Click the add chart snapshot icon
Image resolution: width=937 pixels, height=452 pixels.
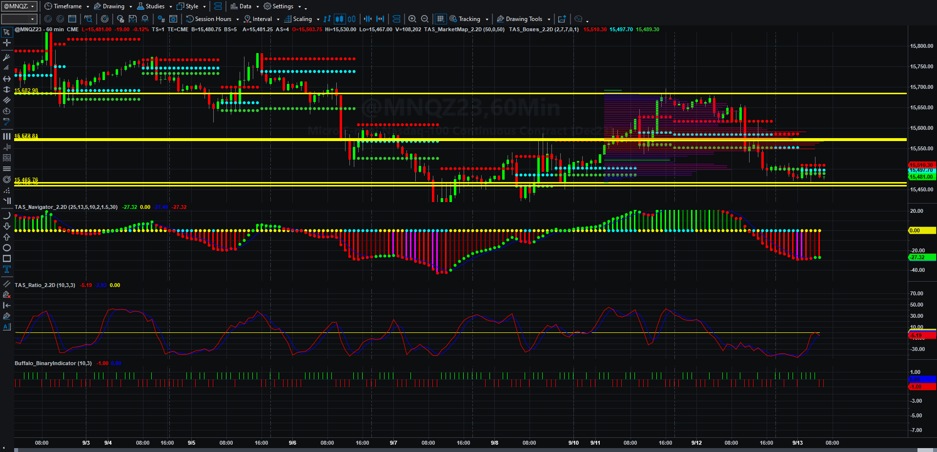562,19
